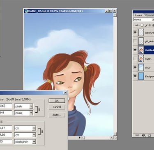Toggle lock image pixels brush icon

146,25
